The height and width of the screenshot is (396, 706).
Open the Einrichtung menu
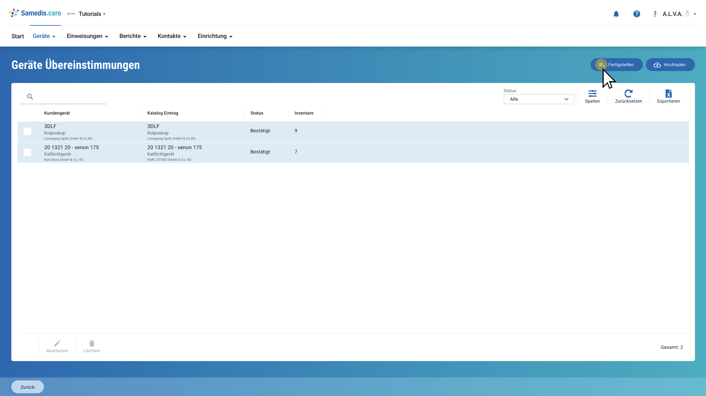[215, 36]
